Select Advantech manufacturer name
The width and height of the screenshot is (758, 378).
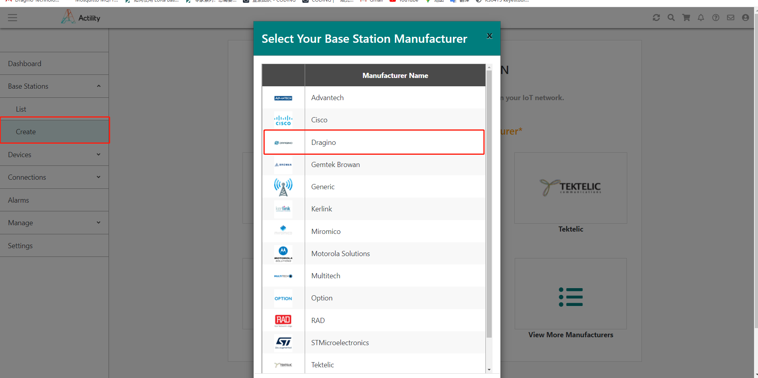[x=327, y=98]
